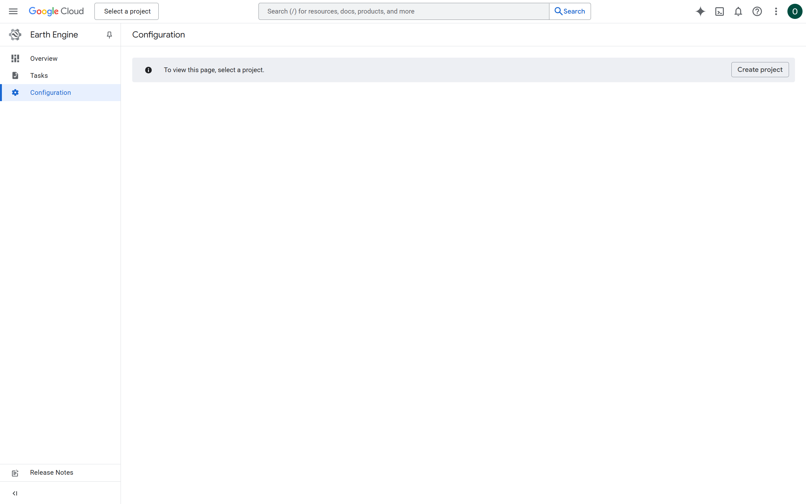Open your account avatar menu
Image resolution: width=806 pixels, height=504 pixels.
[x=795, y=11]
